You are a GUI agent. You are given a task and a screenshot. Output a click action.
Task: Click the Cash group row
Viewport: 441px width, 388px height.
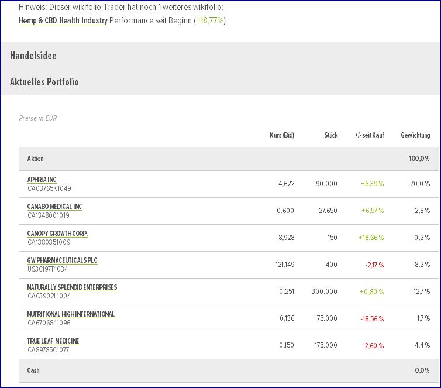pos(33,370)
